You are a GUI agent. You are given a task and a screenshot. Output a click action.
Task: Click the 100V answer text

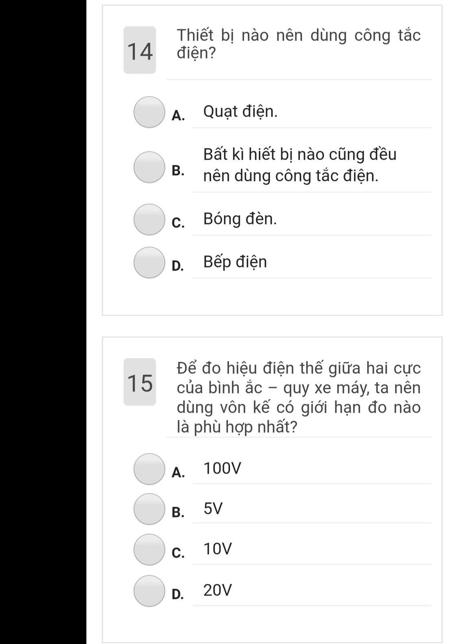pos(223,468)
